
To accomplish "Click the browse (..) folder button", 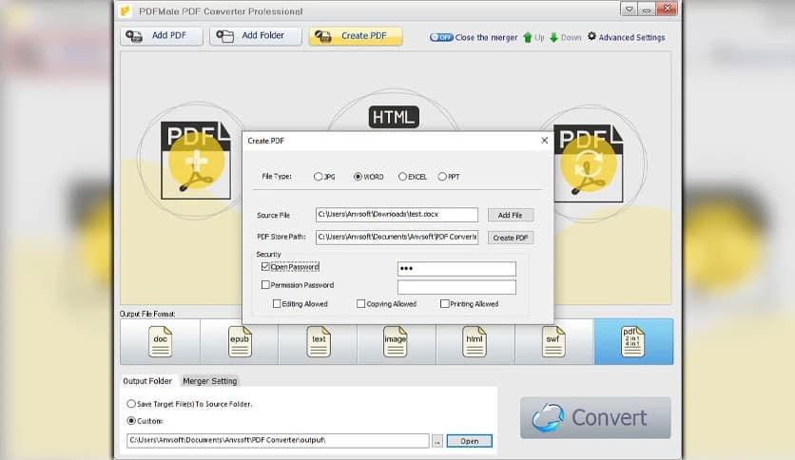I will click(x=437, y=441).
